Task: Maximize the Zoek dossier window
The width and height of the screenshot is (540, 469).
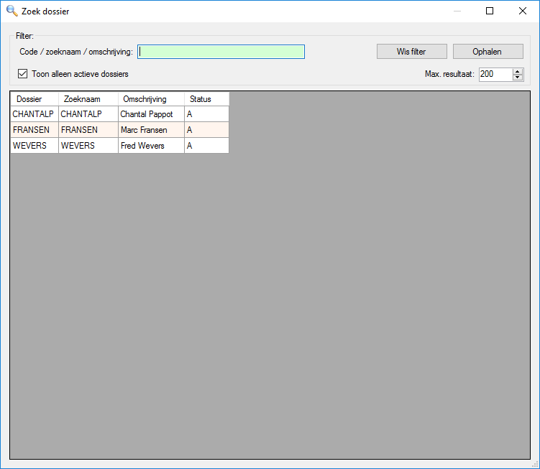Action: point(490,11)
